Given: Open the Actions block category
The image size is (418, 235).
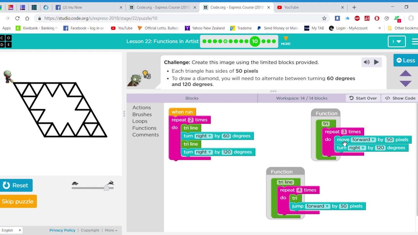Looking at the screenshot, I should (x=141, y=107).
